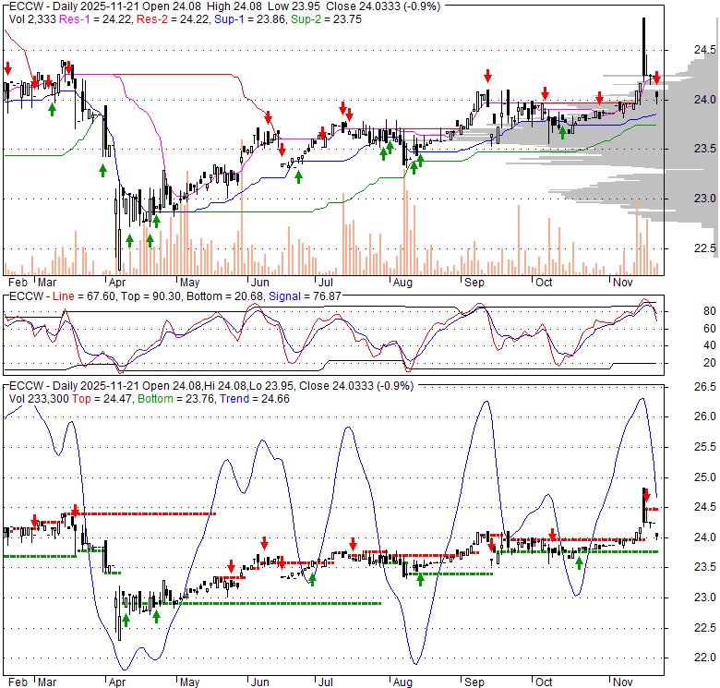Select the 60 level on oscillator axis
This screenshot has height=688, width=720.
710,329
